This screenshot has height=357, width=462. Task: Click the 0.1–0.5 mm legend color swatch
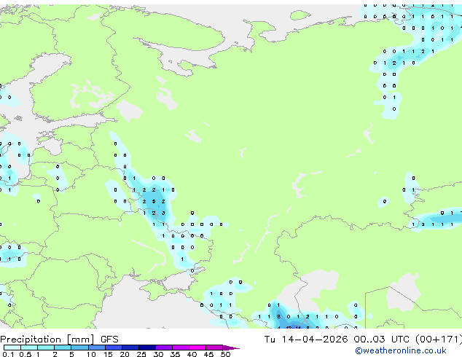(12, 348)
